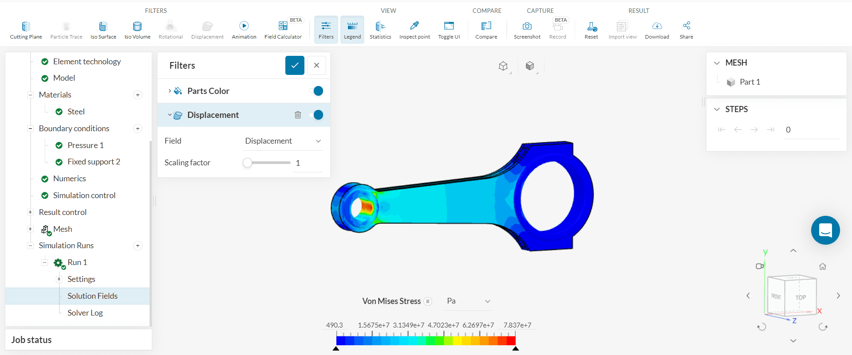852x355 pixels.
Task: Select the Cutting Plane filter tool
Action: (26, 30)
